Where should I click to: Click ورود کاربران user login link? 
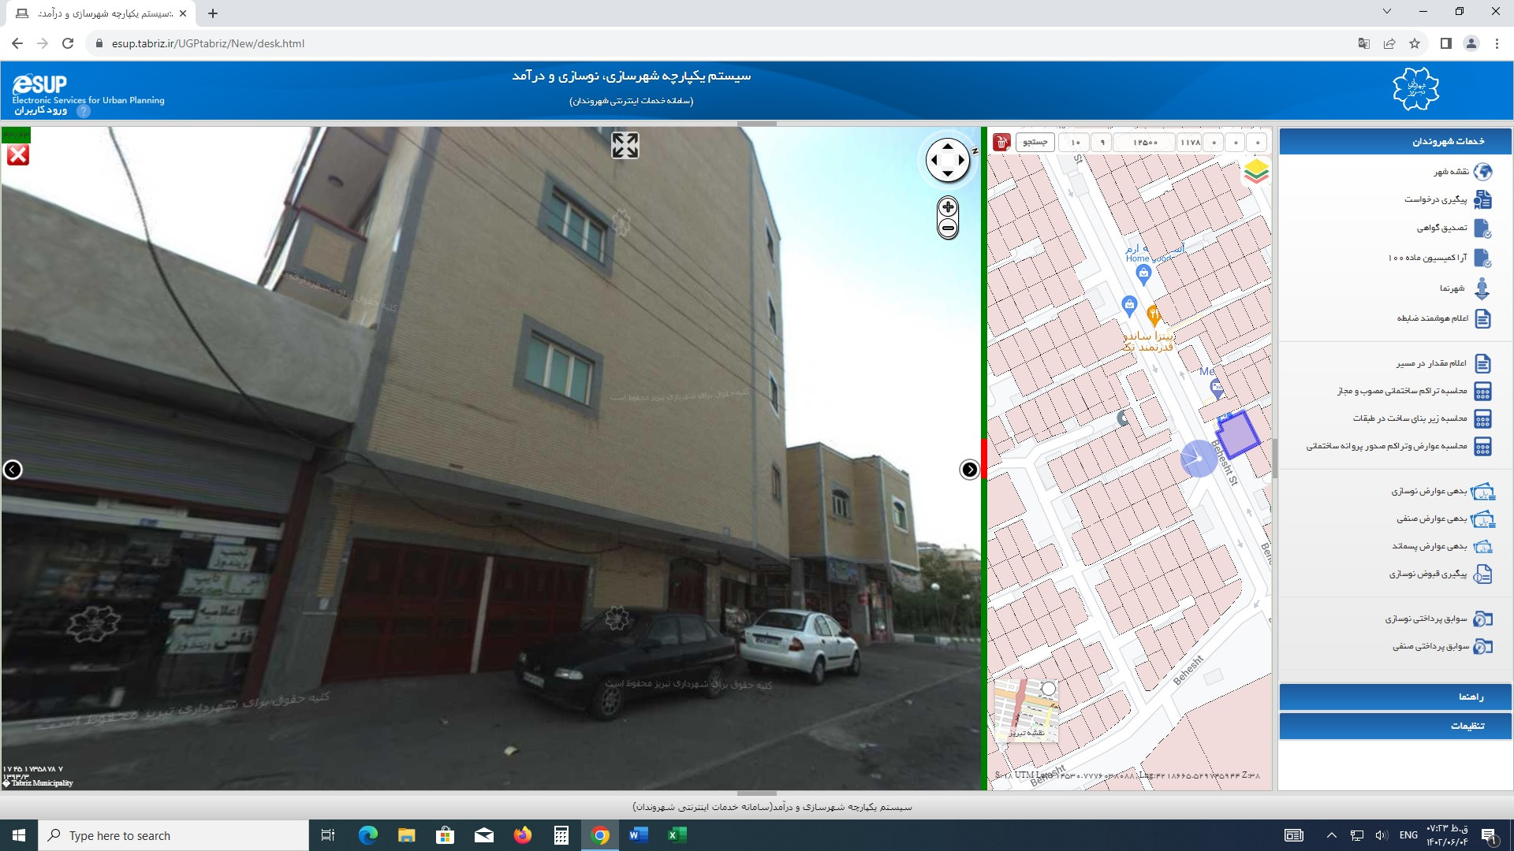tap(40, 110)
